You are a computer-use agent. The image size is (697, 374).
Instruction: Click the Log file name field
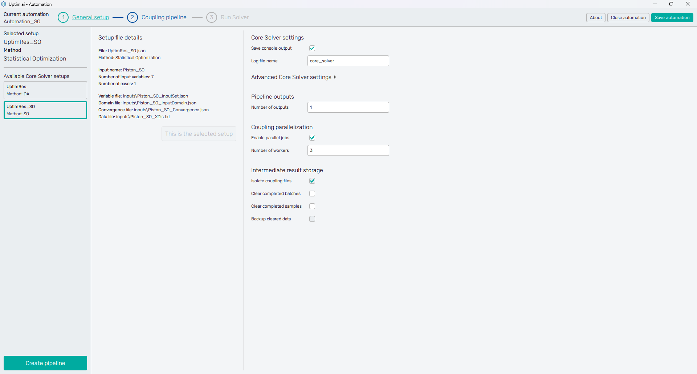tap(348, 61)
